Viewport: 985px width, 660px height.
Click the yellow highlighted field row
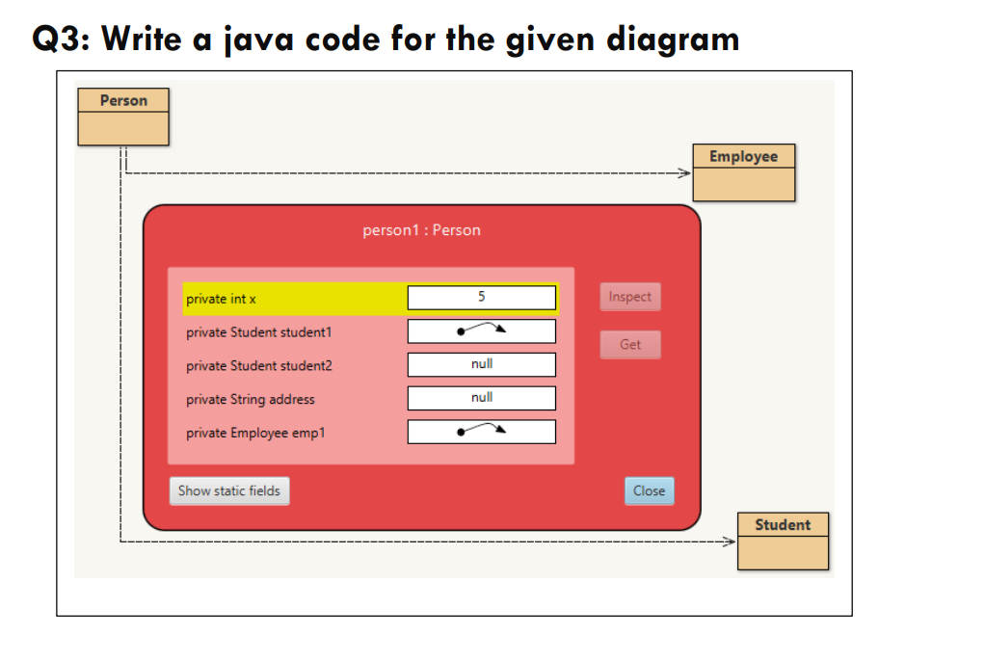(289, 298)
